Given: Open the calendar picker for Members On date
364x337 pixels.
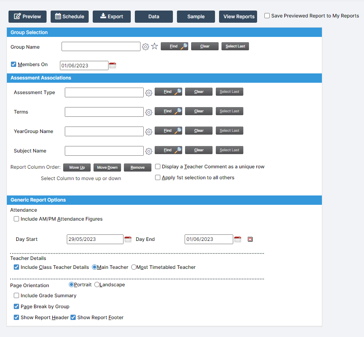Looking at the screenshot, I should point(113,65).
